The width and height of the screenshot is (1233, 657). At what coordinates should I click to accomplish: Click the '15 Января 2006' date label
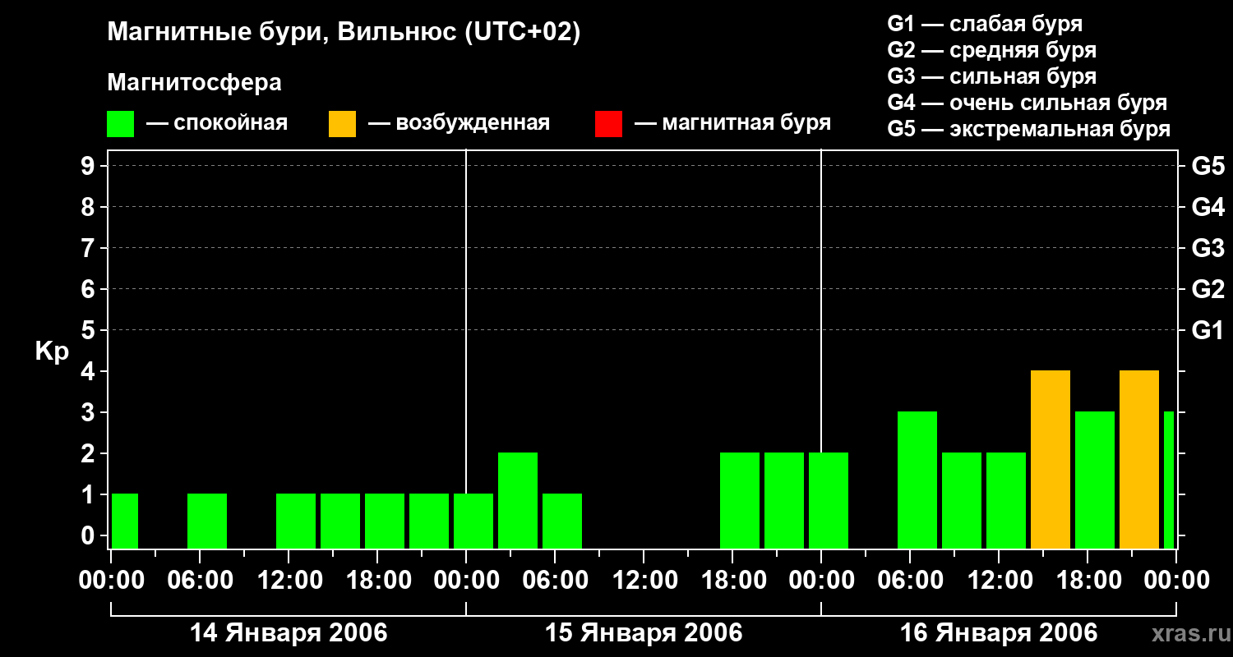click(644, 633)
